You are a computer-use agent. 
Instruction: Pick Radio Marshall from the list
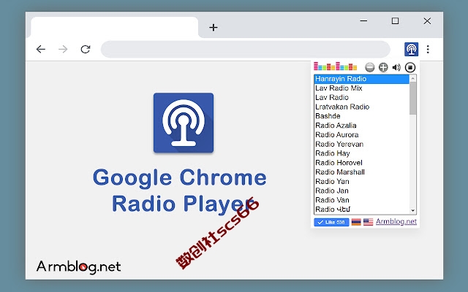coord(362,172)
